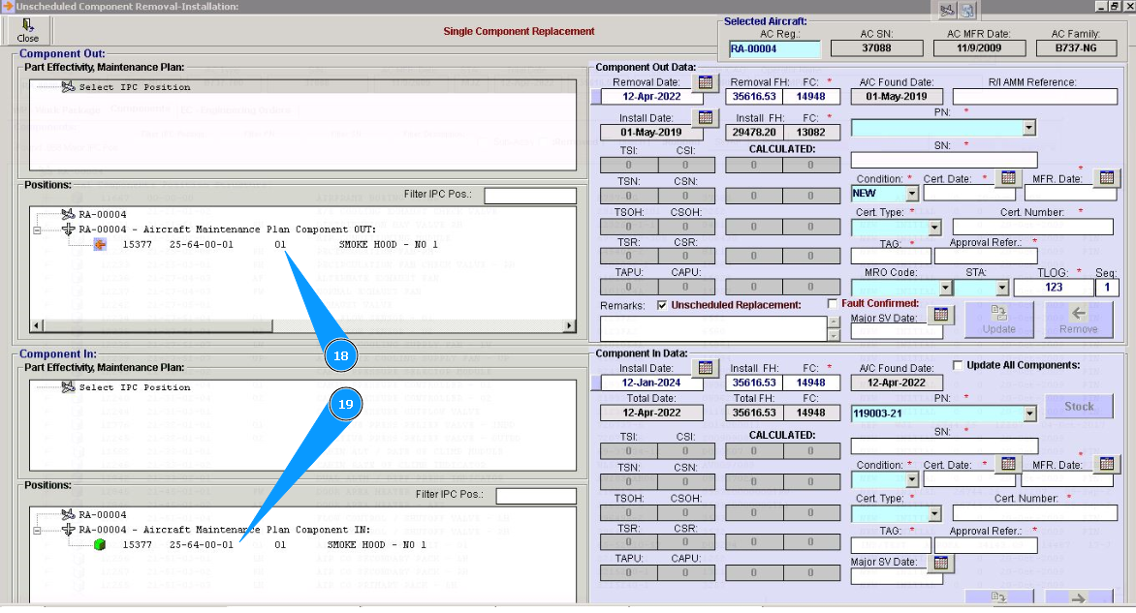The image size is (1136, 613).
Task: Select the green component icon for 15377 IN
Action: coord(100,544)
